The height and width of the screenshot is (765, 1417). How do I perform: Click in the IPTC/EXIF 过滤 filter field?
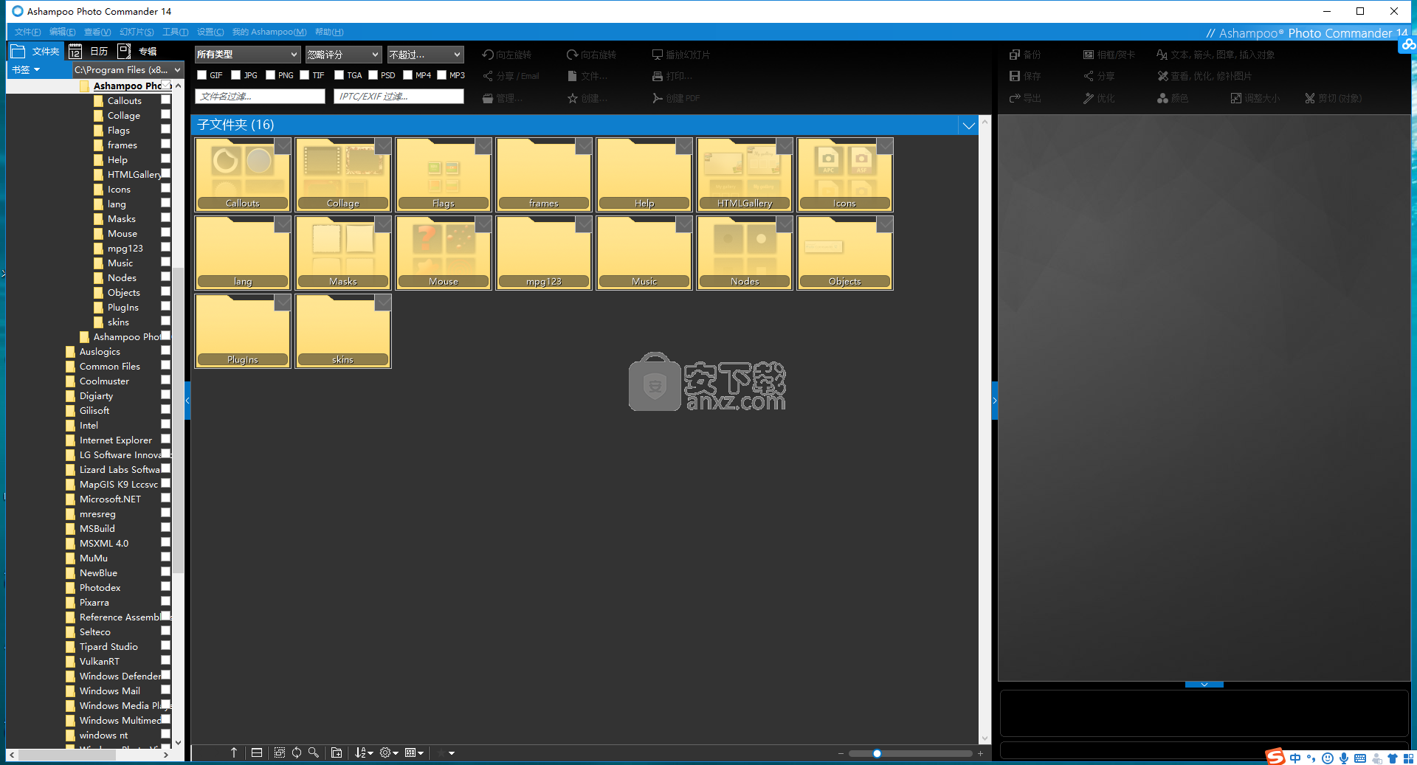399,97
